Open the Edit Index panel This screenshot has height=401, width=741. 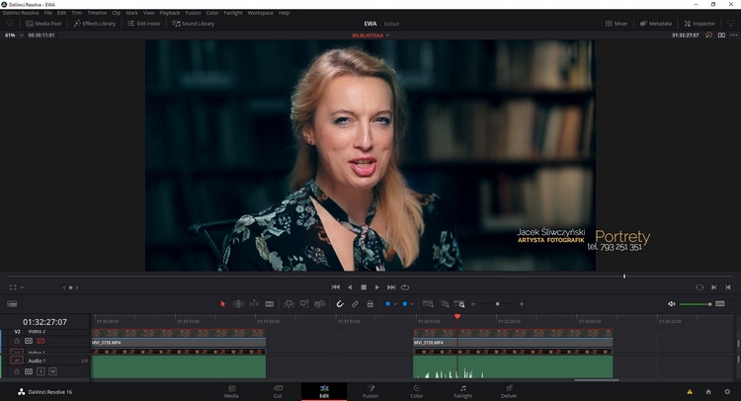click(x=144, y=24)
